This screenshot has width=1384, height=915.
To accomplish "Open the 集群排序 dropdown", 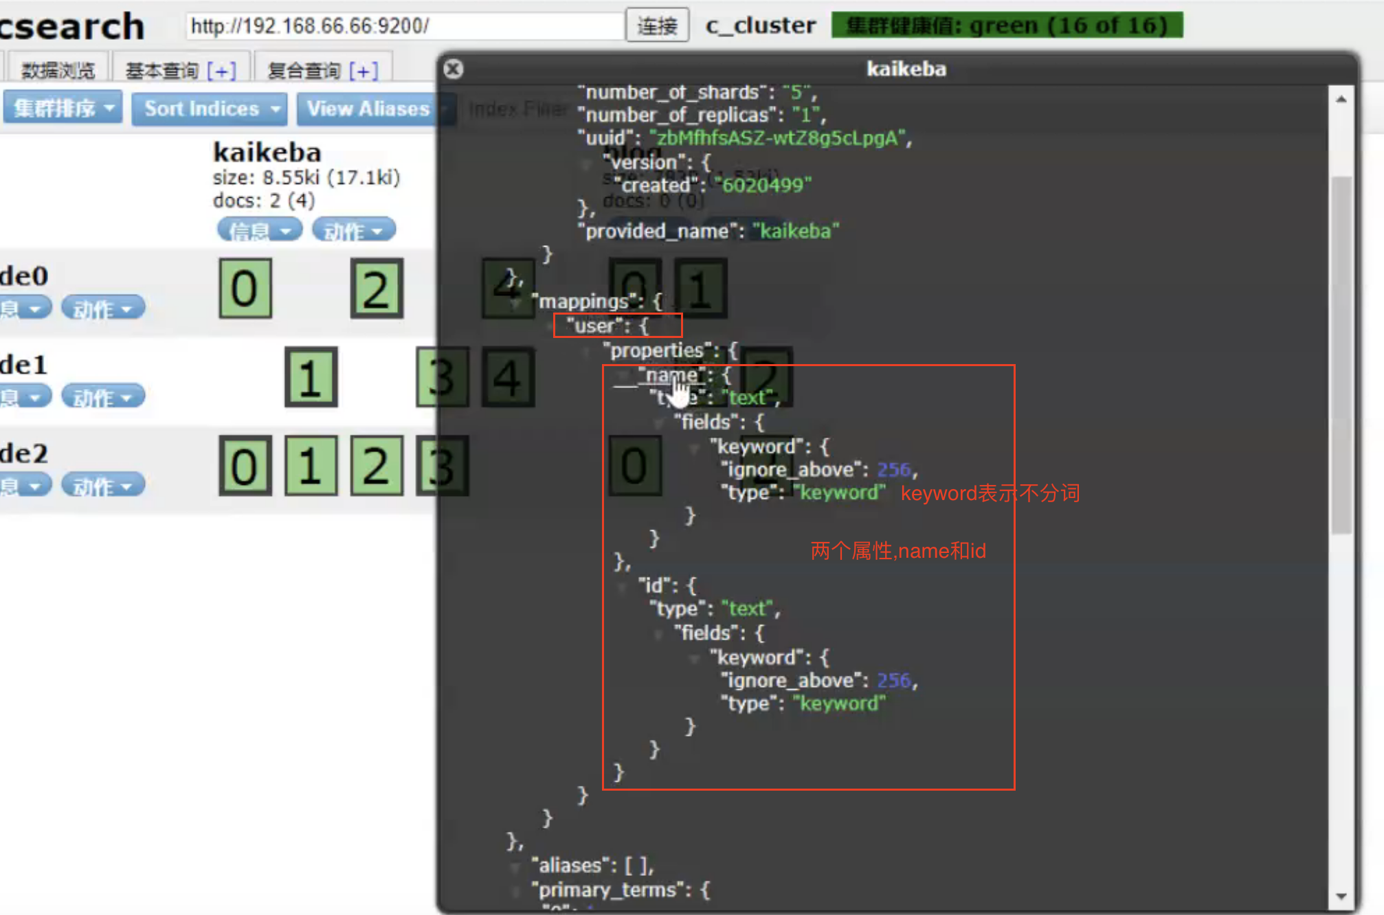I will [x=63, y=108].
